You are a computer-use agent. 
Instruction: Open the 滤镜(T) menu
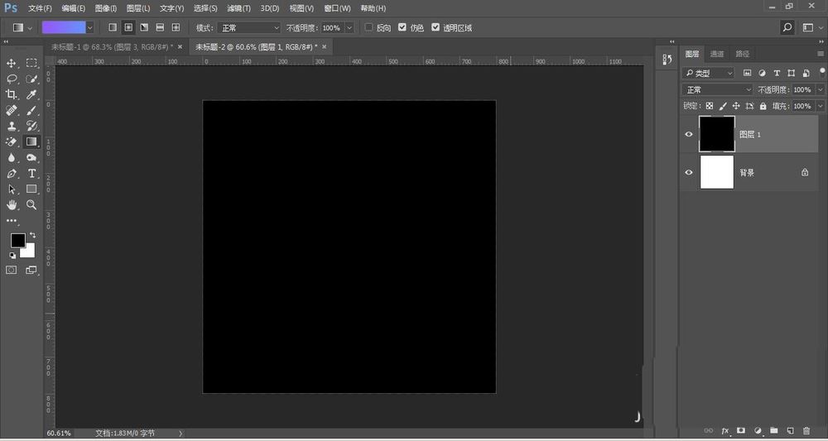(x=238, y=8)
